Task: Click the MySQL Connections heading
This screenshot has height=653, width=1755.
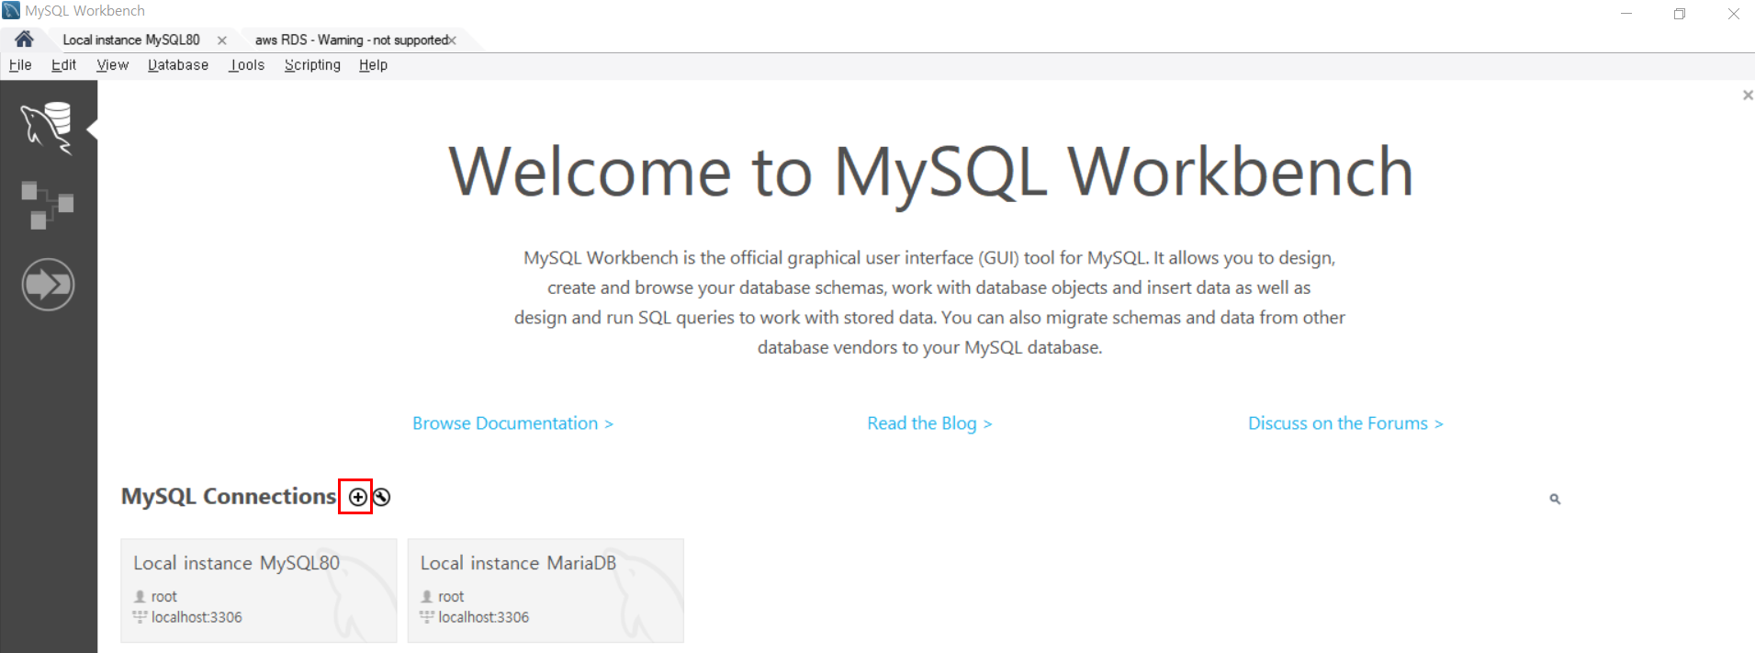Action: [229, 496]
